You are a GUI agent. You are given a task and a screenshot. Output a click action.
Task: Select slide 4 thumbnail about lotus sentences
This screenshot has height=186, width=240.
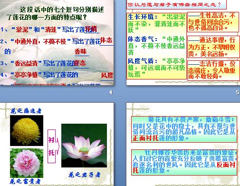click(57, 42)
